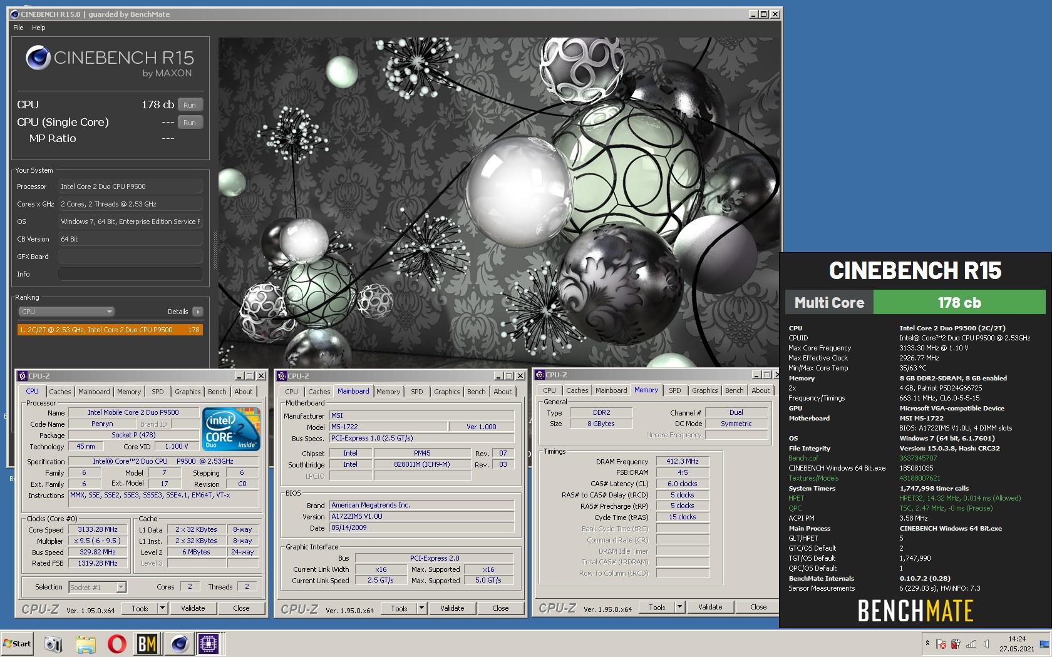The height and width of the screenshot is (657, 1052).
Task: Click the BIOS Version value A1722IMS V1.0U
Action: point(421,516)
